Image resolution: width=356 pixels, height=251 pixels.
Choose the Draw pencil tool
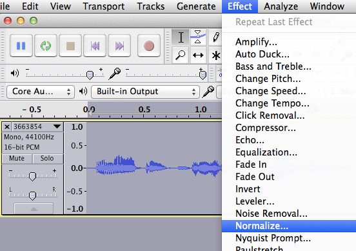[215, 37]
